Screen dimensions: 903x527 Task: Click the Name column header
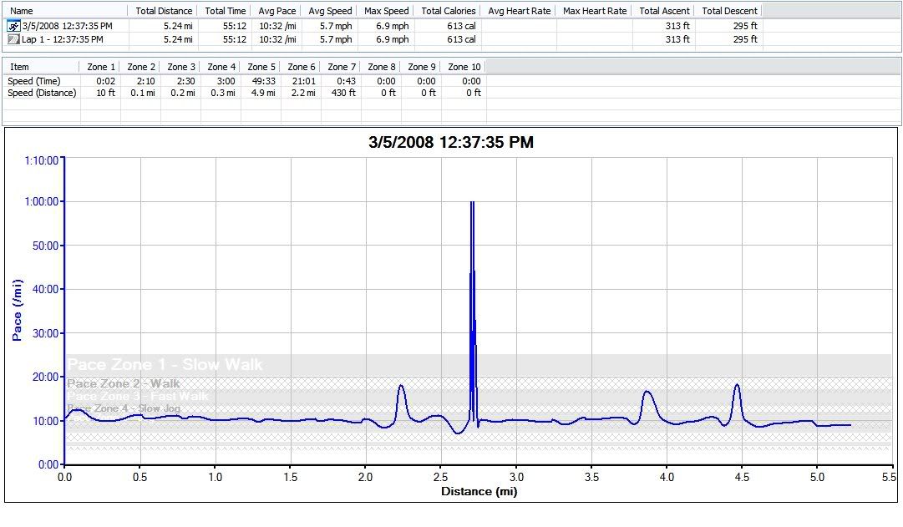pyautogui.click(x=22, y=11)
